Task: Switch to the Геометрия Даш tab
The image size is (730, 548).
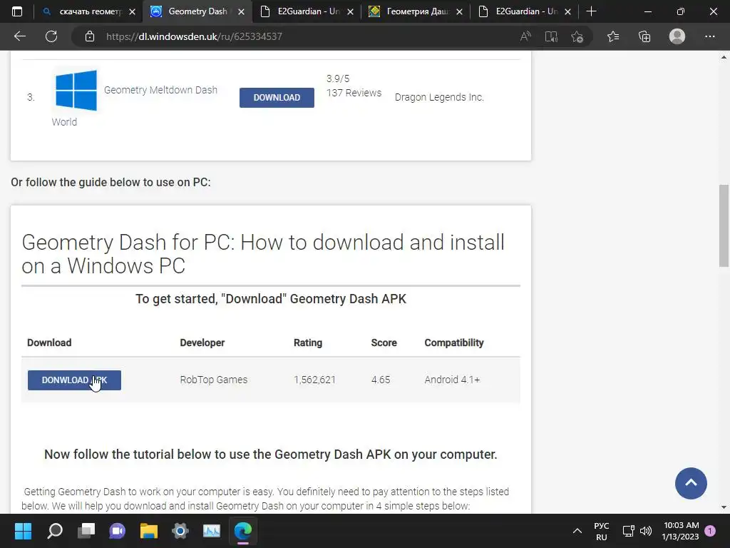Action: [x=416, y=11]
